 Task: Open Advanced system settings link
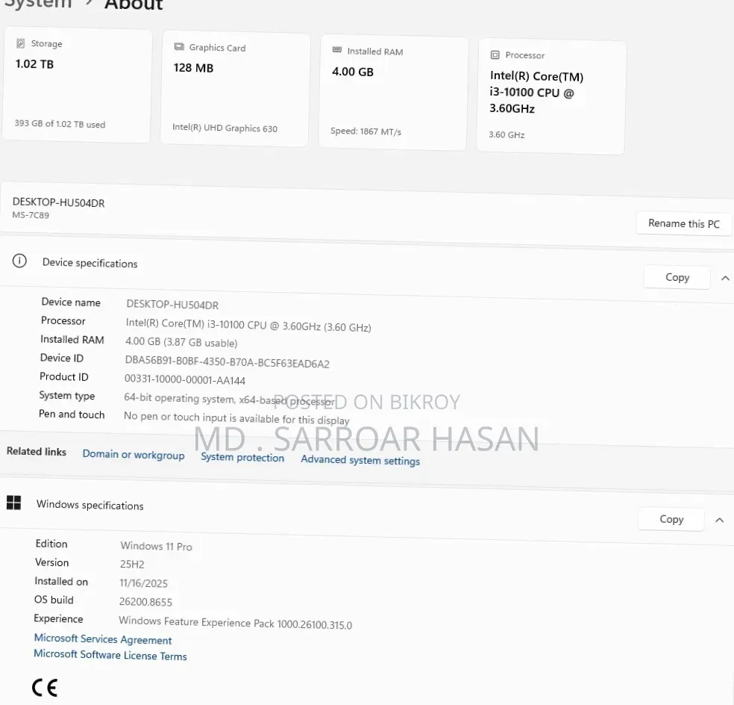pos(360,460)
